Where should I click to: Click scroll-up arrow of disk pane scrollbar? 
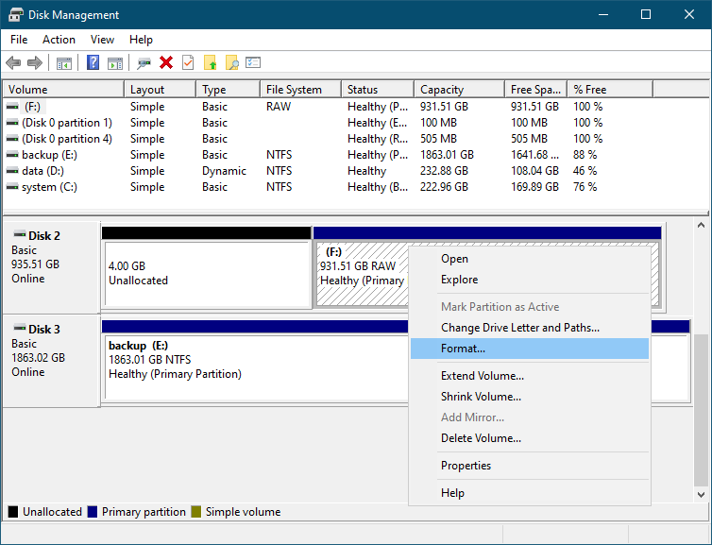701,225
